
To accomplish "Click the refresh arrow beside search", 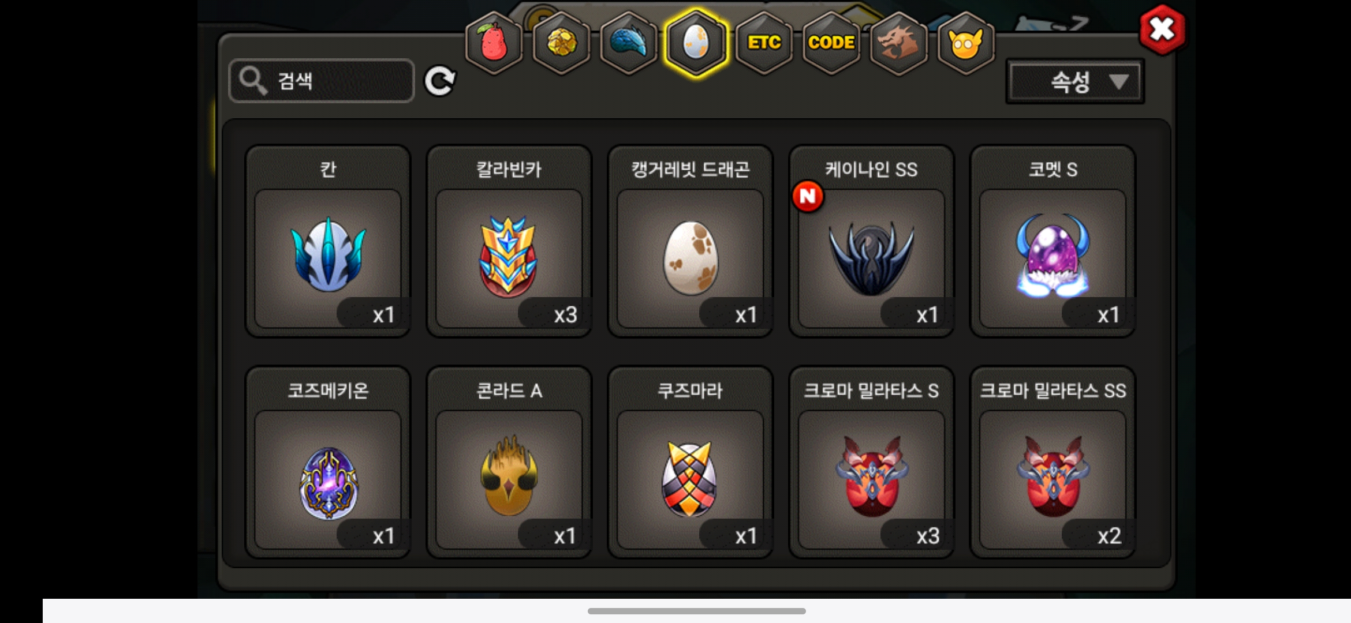I will tap(440, 81).
